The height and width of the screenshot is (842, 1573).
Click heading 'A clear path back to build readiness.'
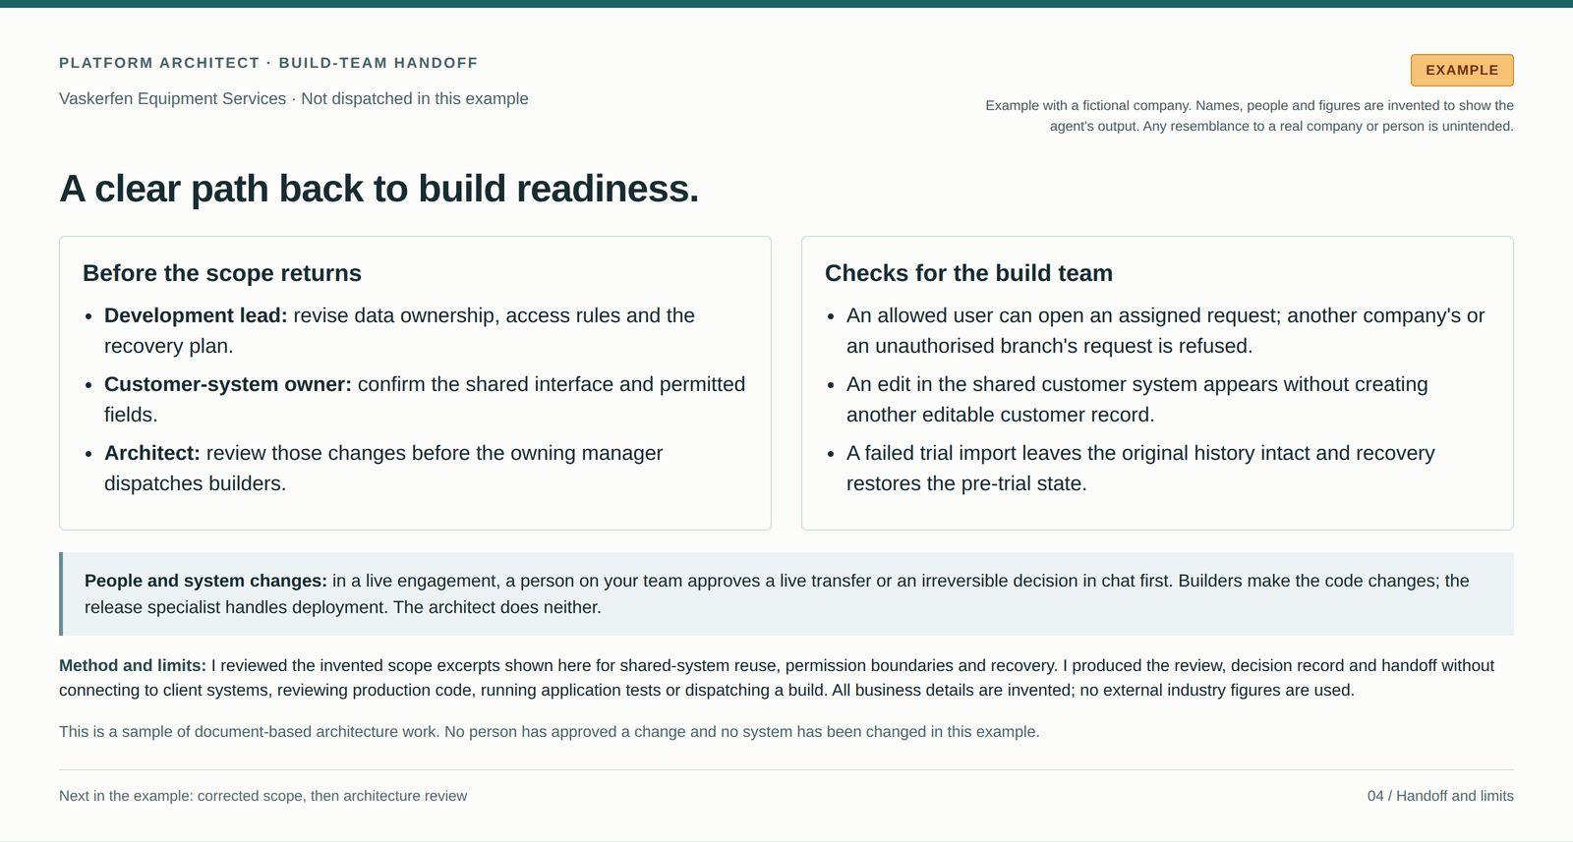(379, 188)
